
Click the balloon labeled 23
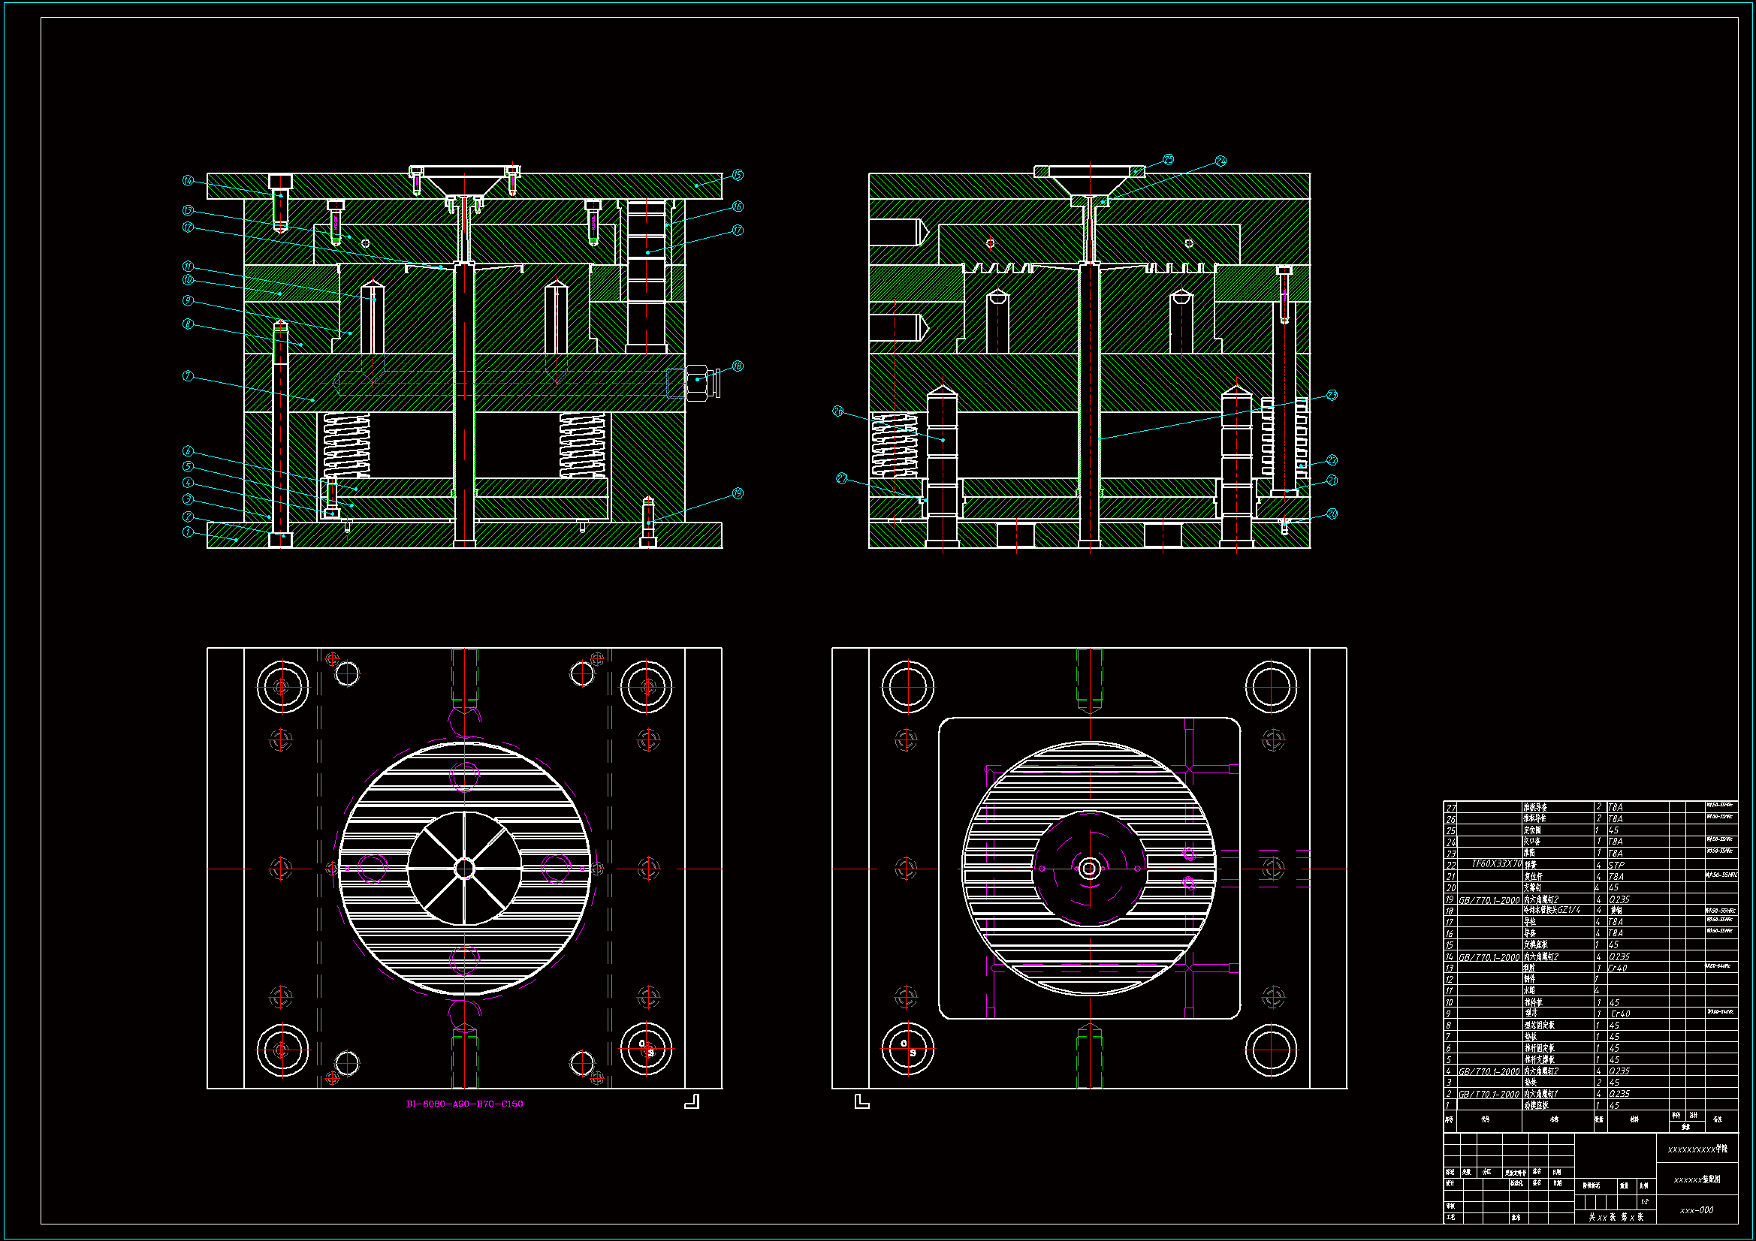[x=1332, y=396]
